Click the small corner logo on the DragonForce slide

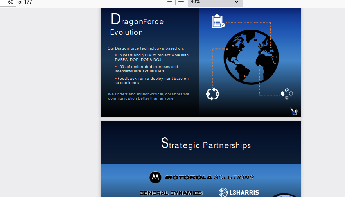[x=294, y=111]
